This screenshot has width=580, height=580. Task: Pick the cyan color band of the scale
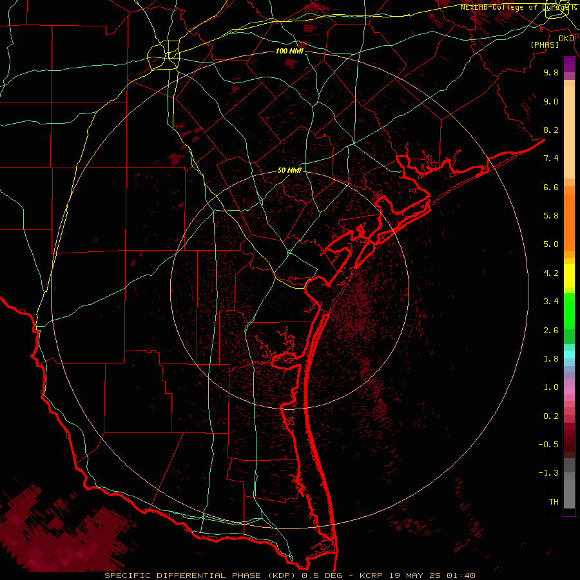[x=569, y=354]
